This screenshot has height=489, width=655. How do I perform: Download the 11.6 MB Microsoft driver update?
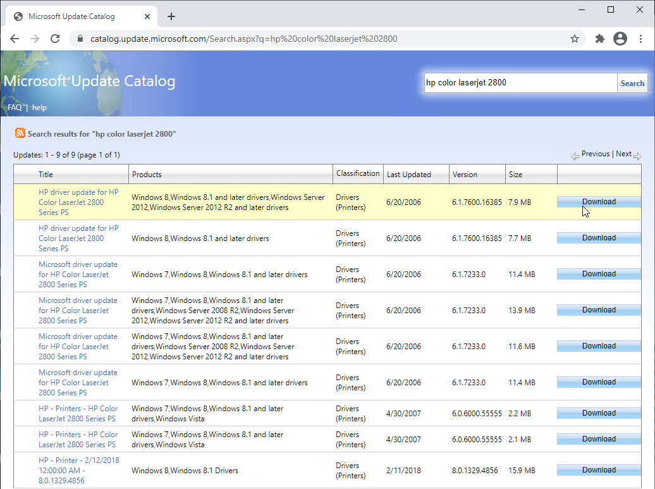click(x=599, y=346)
